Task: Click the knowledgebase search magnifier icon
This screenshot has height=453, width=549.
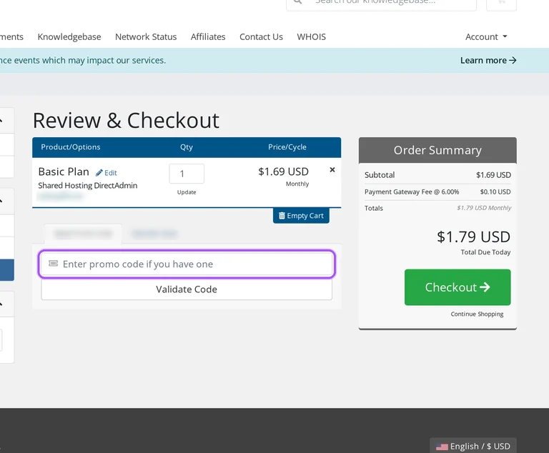Action: click(x=297, y=1)
